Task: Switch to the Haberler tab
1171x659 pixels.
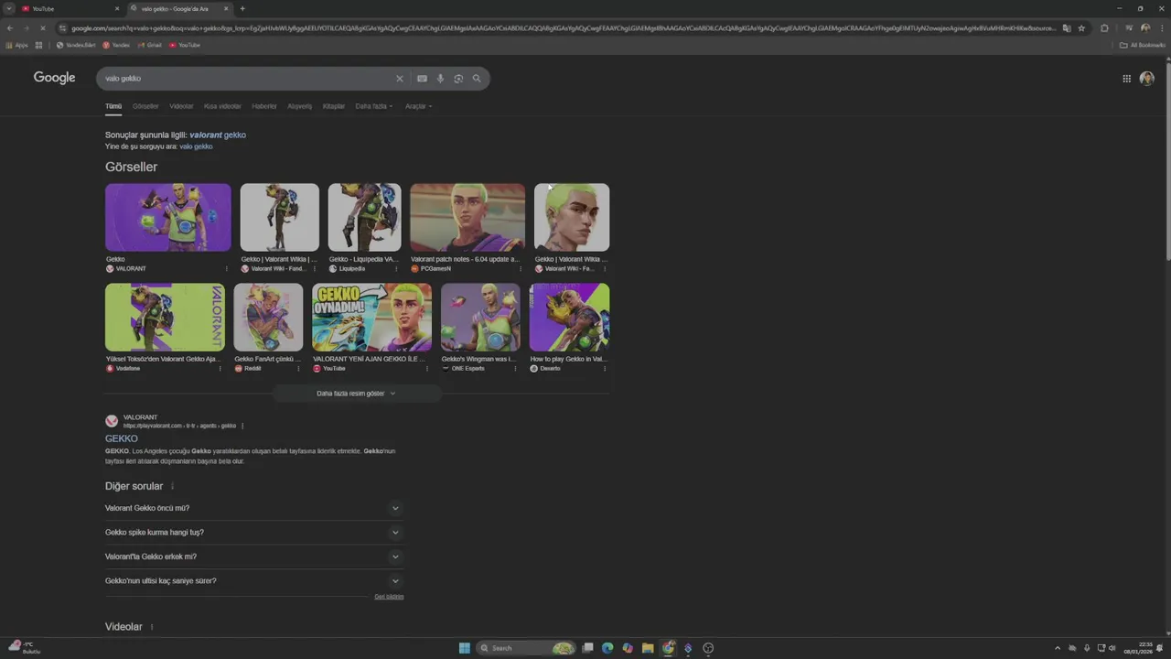Action: point(264,106)
